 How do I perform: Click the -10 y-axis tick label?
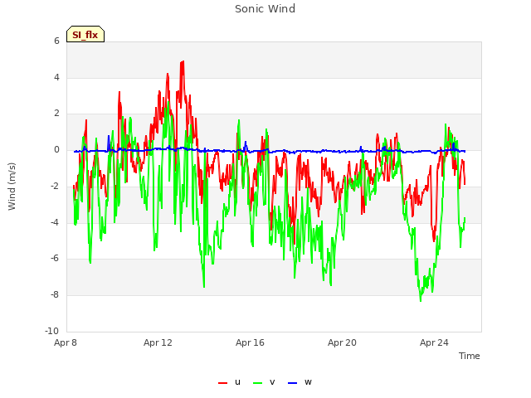point(51,331)
